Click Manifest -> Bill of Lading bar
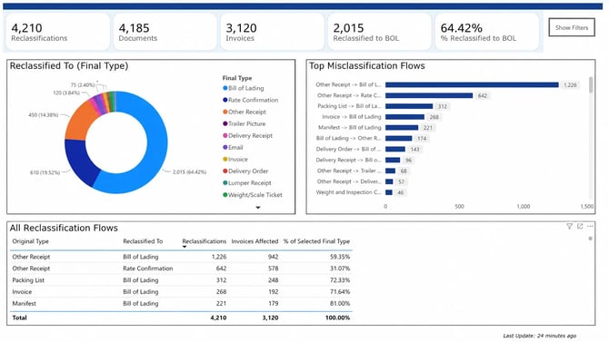Screen dimensions: 609x342 402,128
